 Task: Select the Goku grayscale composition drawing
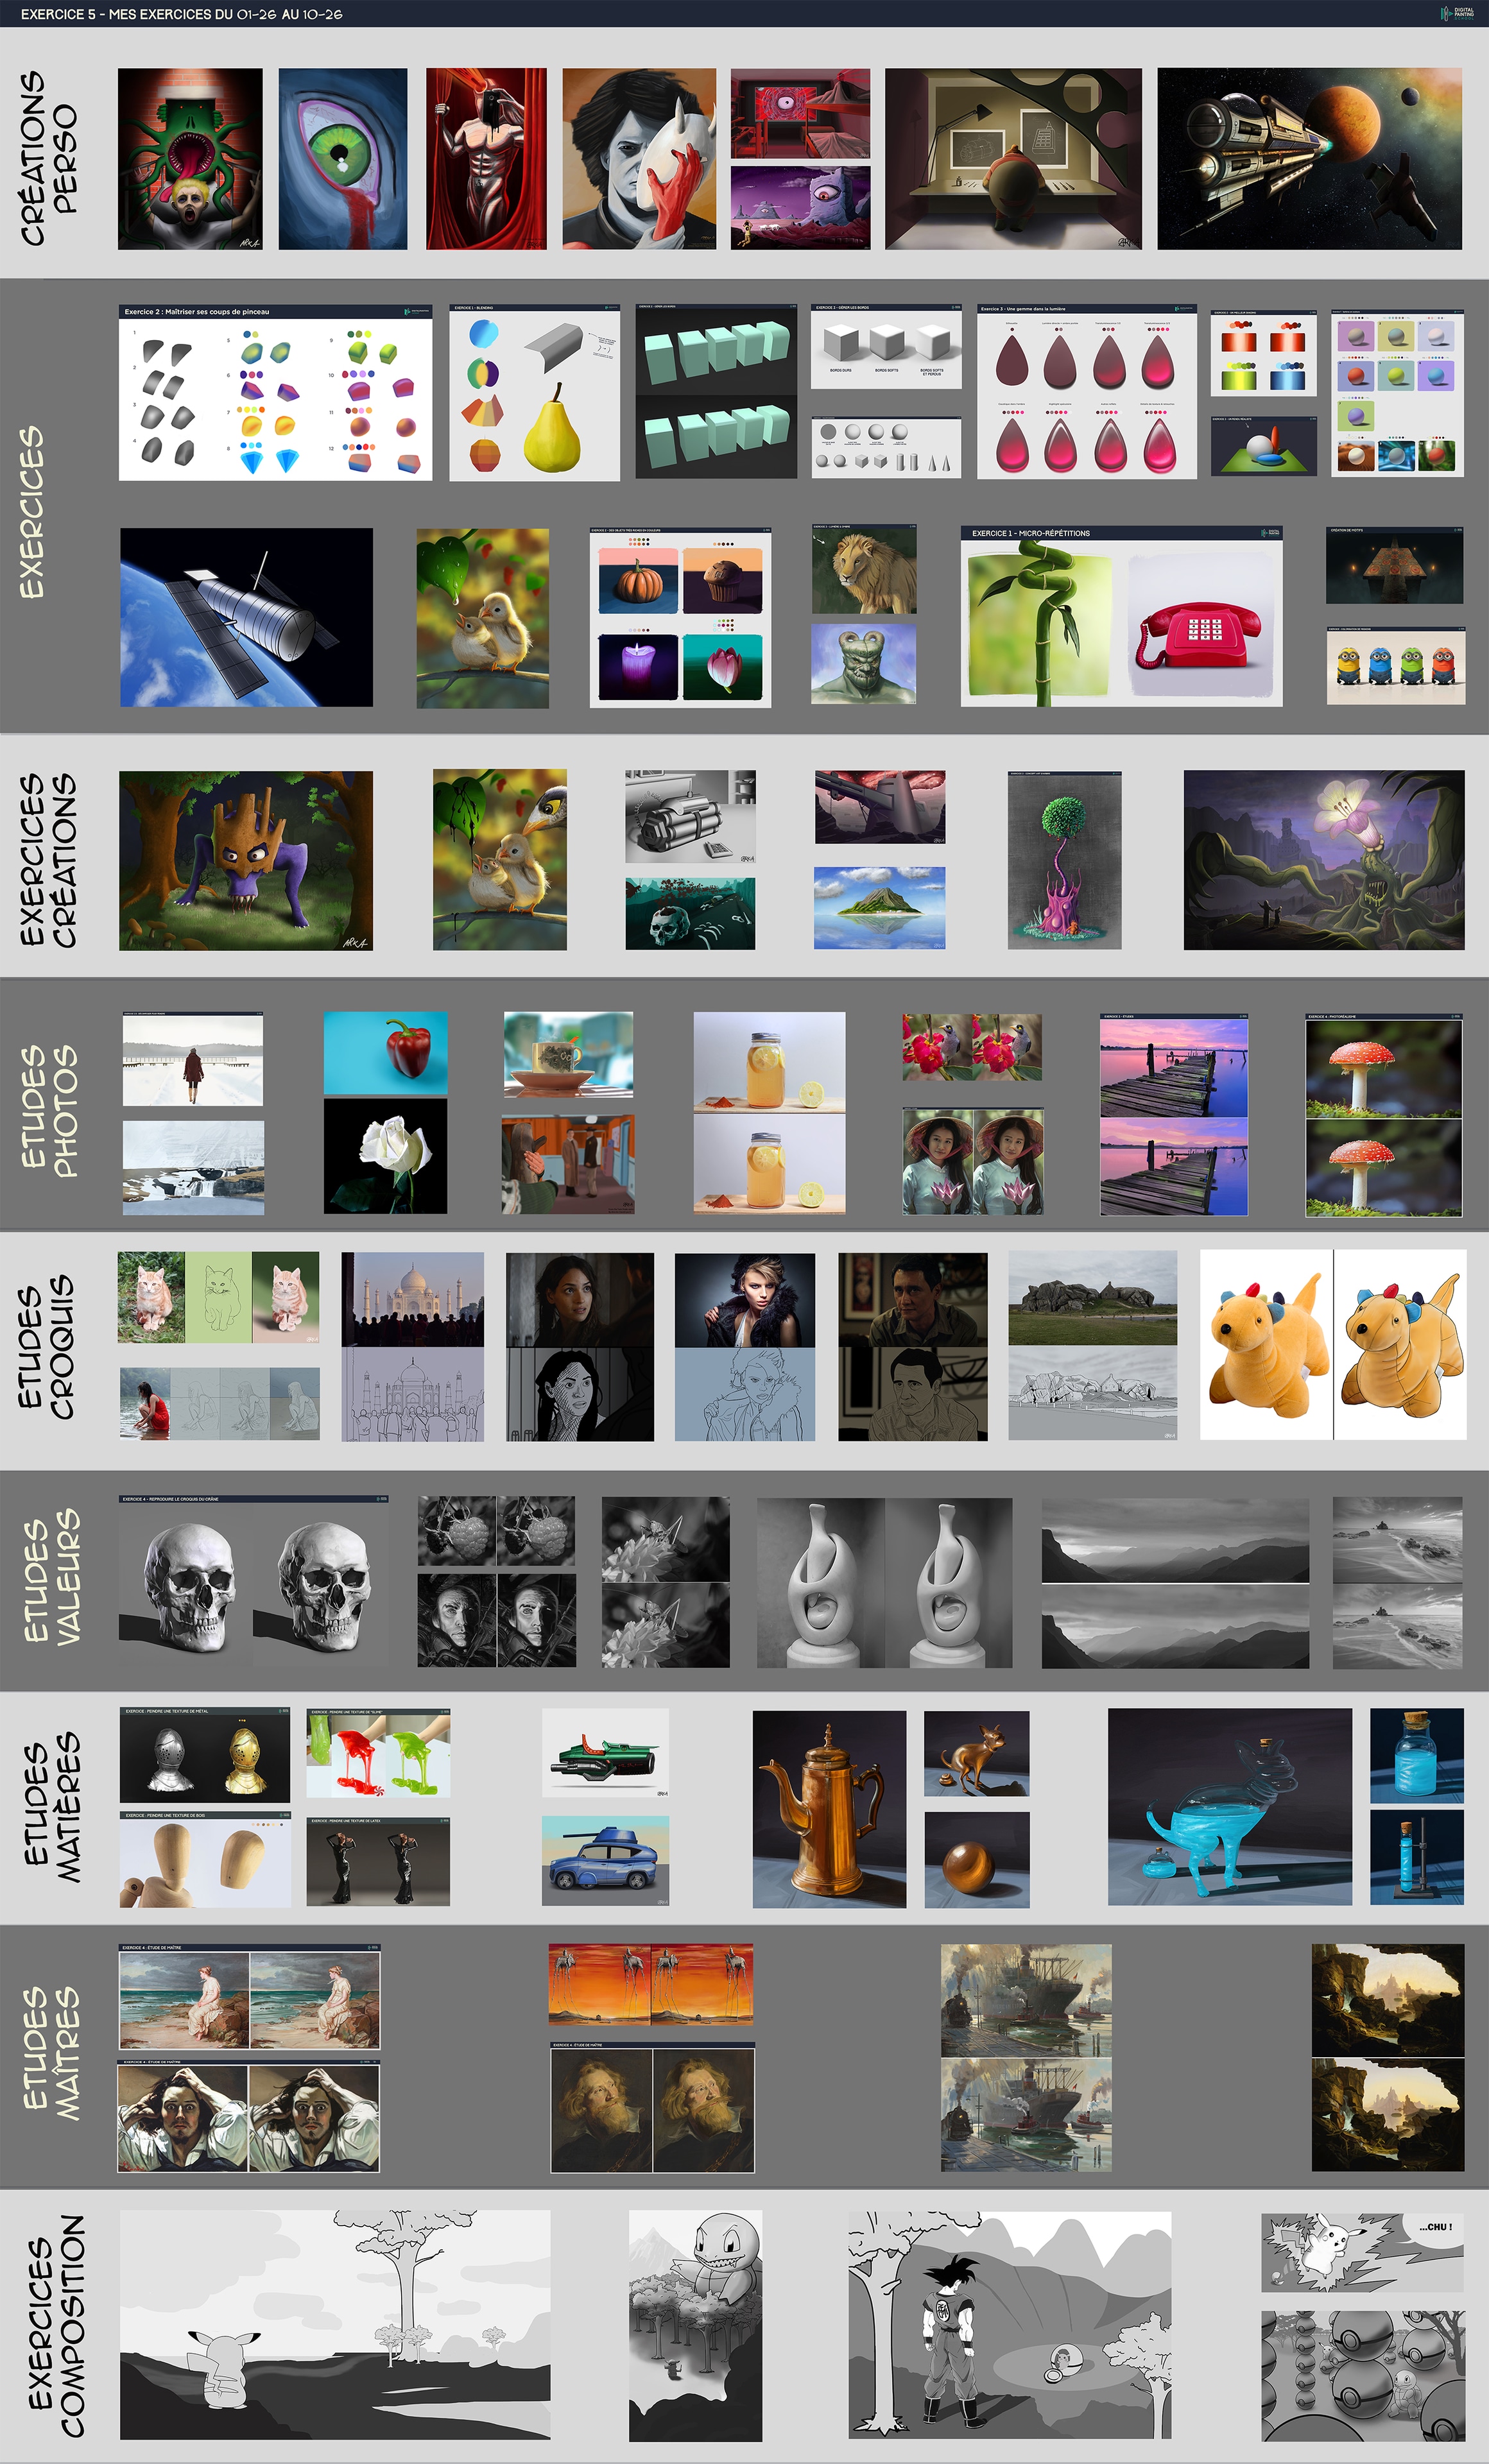tap(1010, 2325)
